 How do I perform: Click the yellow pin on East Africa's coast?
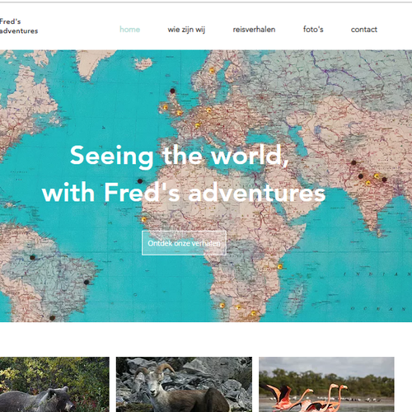[280, 266]
